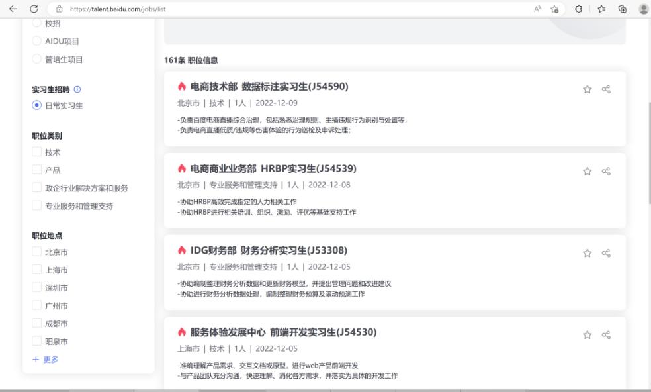The width and height of the screenshot is (651, 392).
Task: Open the 电商商业业务部 HRBP实习生 job title
Action: pos(273,168)
